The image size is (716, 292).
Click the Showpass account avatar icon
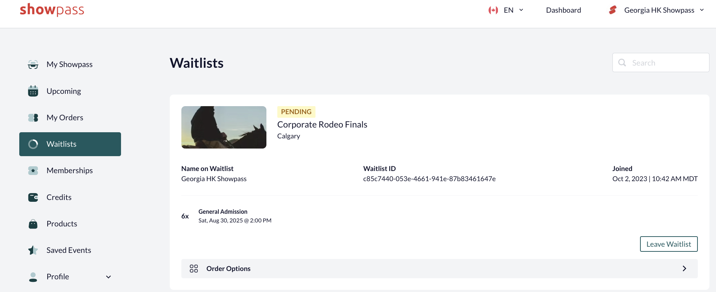(x=613, y=10)
